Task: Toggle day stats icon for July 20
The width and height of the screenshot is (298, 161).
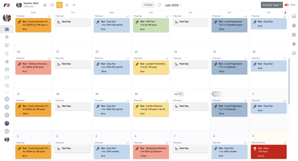Action: [49, 58]
